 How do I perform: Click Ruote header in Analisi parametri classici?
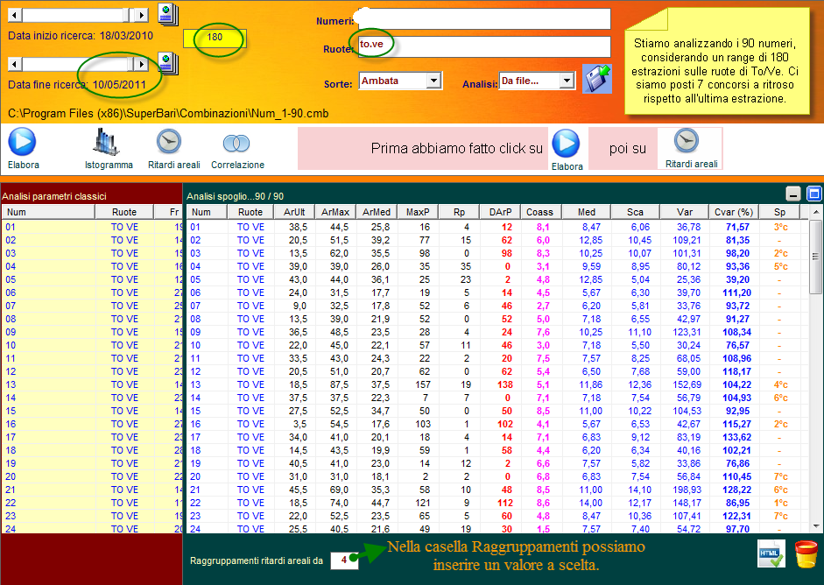click(124, 212)
